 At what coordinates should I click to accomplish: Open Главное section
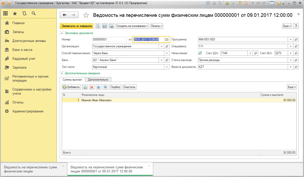[x=18, y=23]
